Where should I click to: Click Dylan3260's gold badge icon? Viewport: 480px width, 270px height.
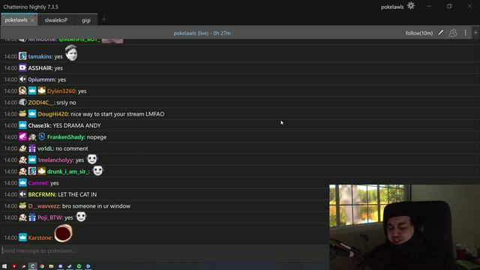tap(42, 91)
